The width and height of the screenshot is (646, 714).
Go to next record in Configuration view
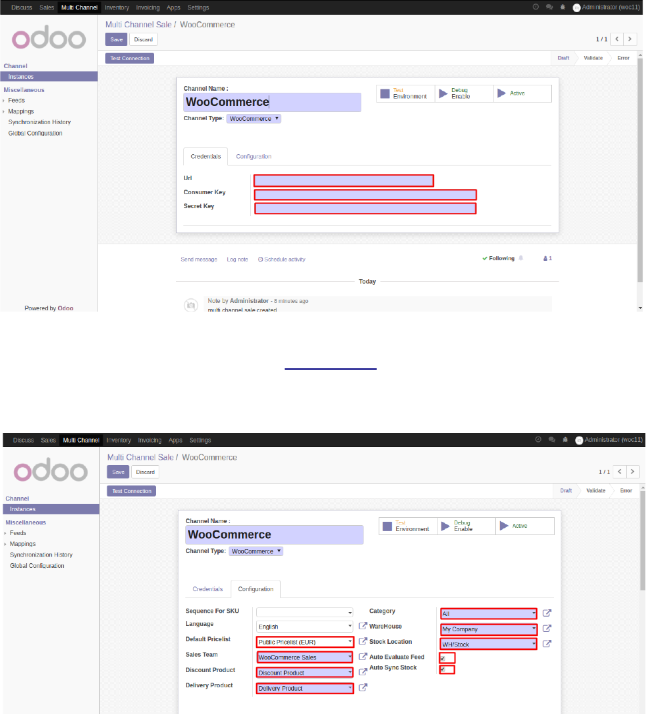point(633,472)
